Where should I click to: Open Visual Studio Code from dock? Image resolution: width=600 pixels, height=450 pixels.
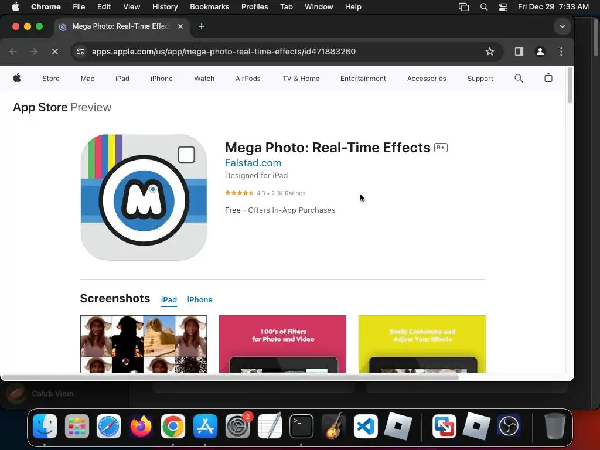click(366, 426)
